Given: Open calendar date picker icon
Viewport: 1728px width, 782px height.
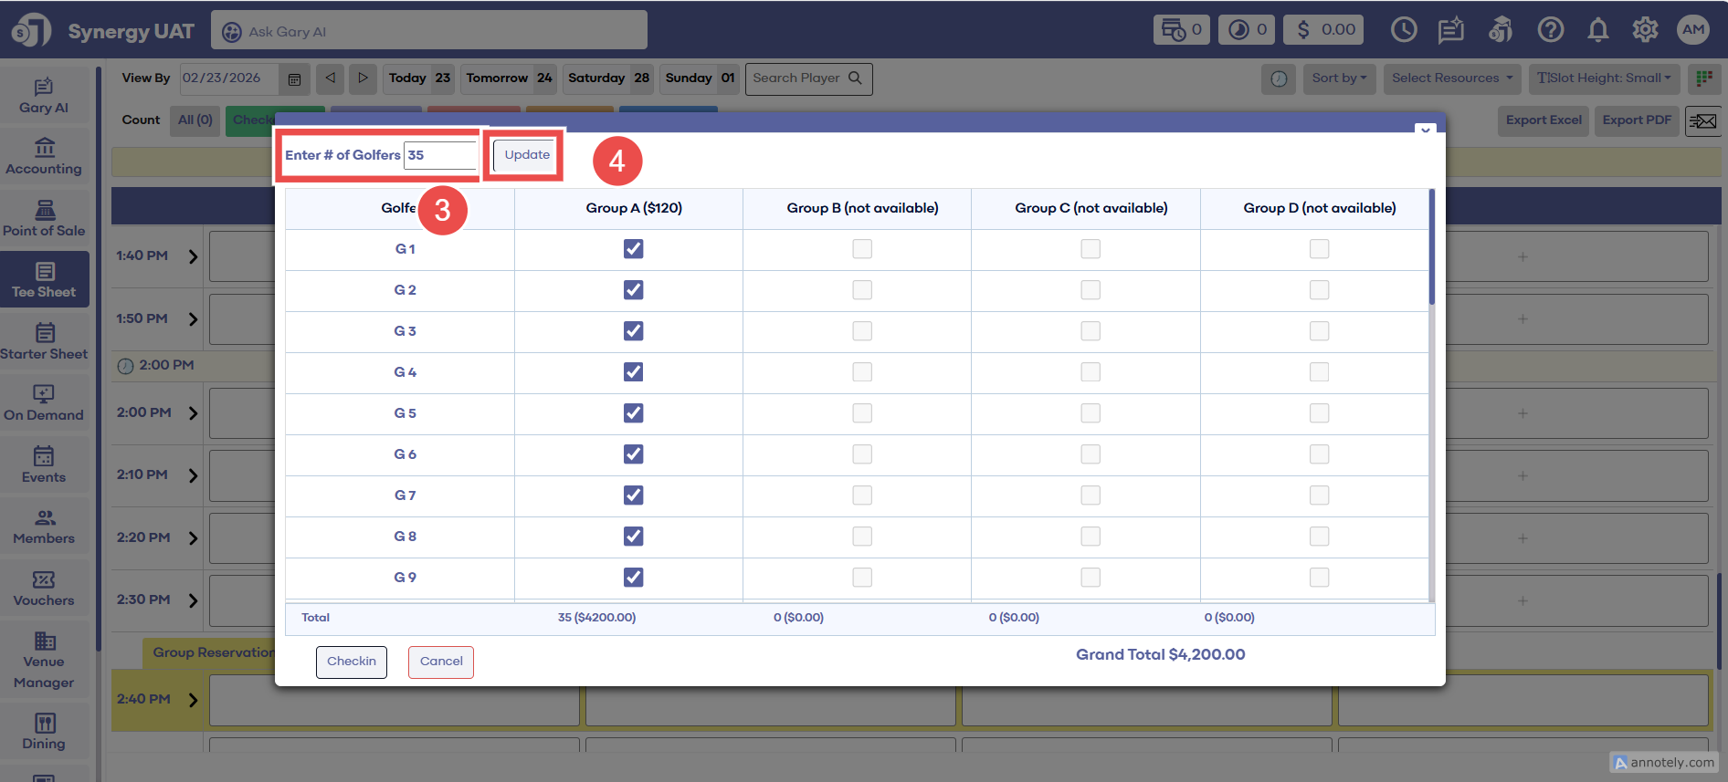Looking at the screenshot, I should [x=294, y=78].
